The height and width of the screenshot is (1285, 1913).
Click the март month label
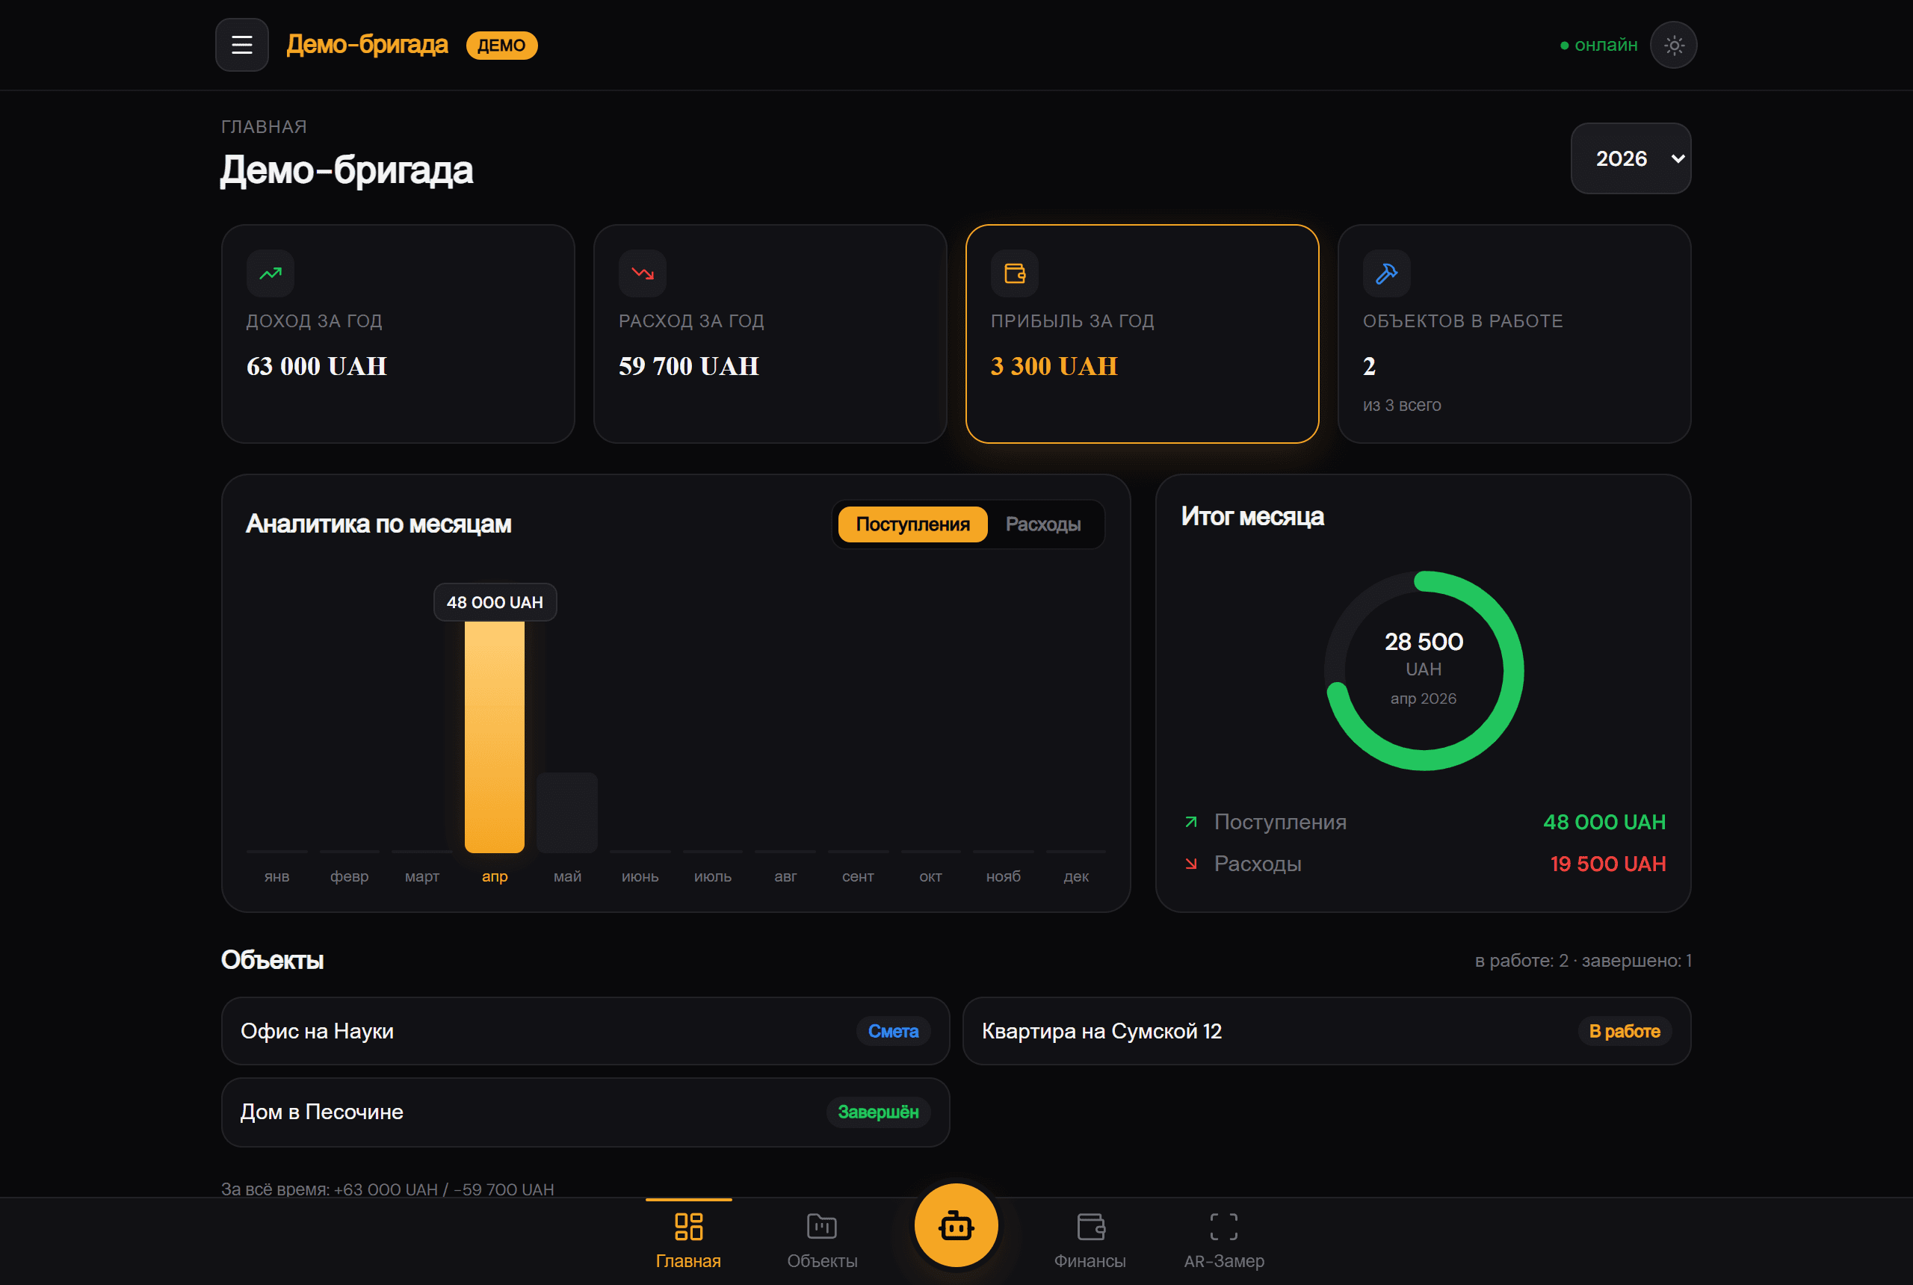pyautogui.click(x=422, y=877)
